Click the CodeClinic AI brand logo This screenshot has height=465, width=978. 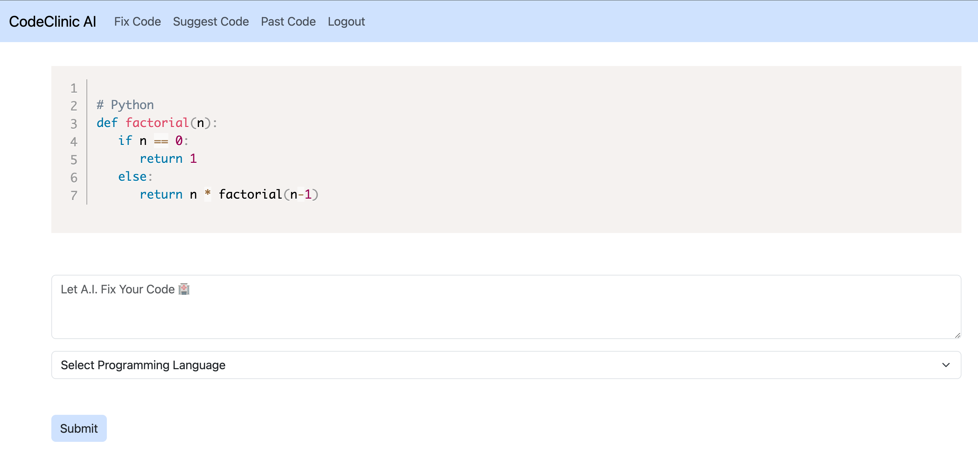coord(52,22)
